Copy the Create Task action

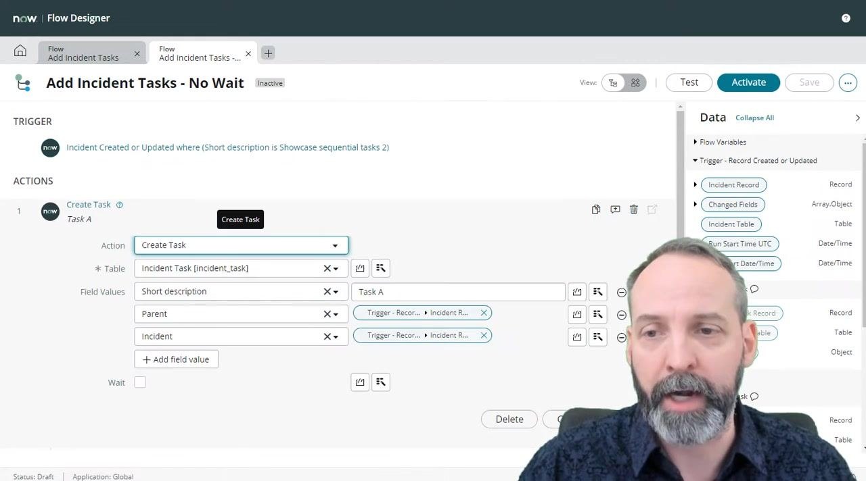[x=596, y=209]
